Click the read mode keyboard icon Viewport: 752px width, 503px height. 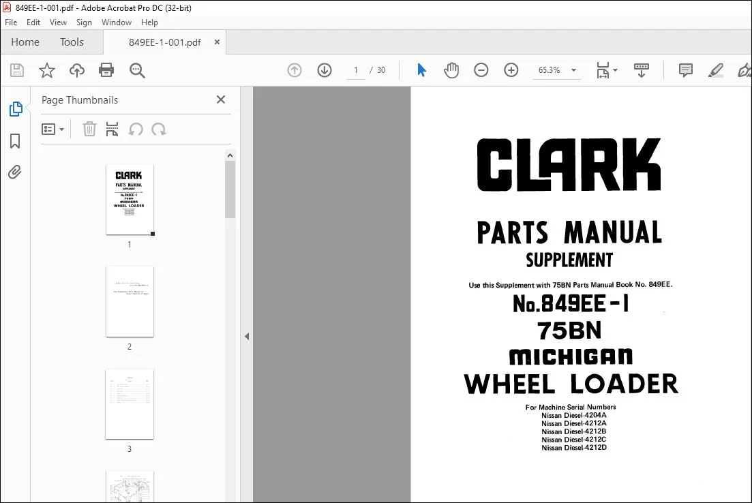coord(642,70)
